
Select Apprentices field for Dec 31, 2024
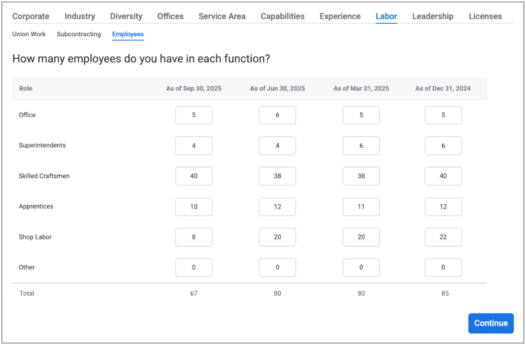pyautogui.click(x=443, y=207)
